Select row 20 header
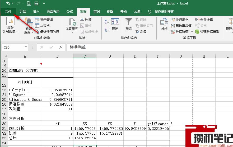 tap(4, 70)
